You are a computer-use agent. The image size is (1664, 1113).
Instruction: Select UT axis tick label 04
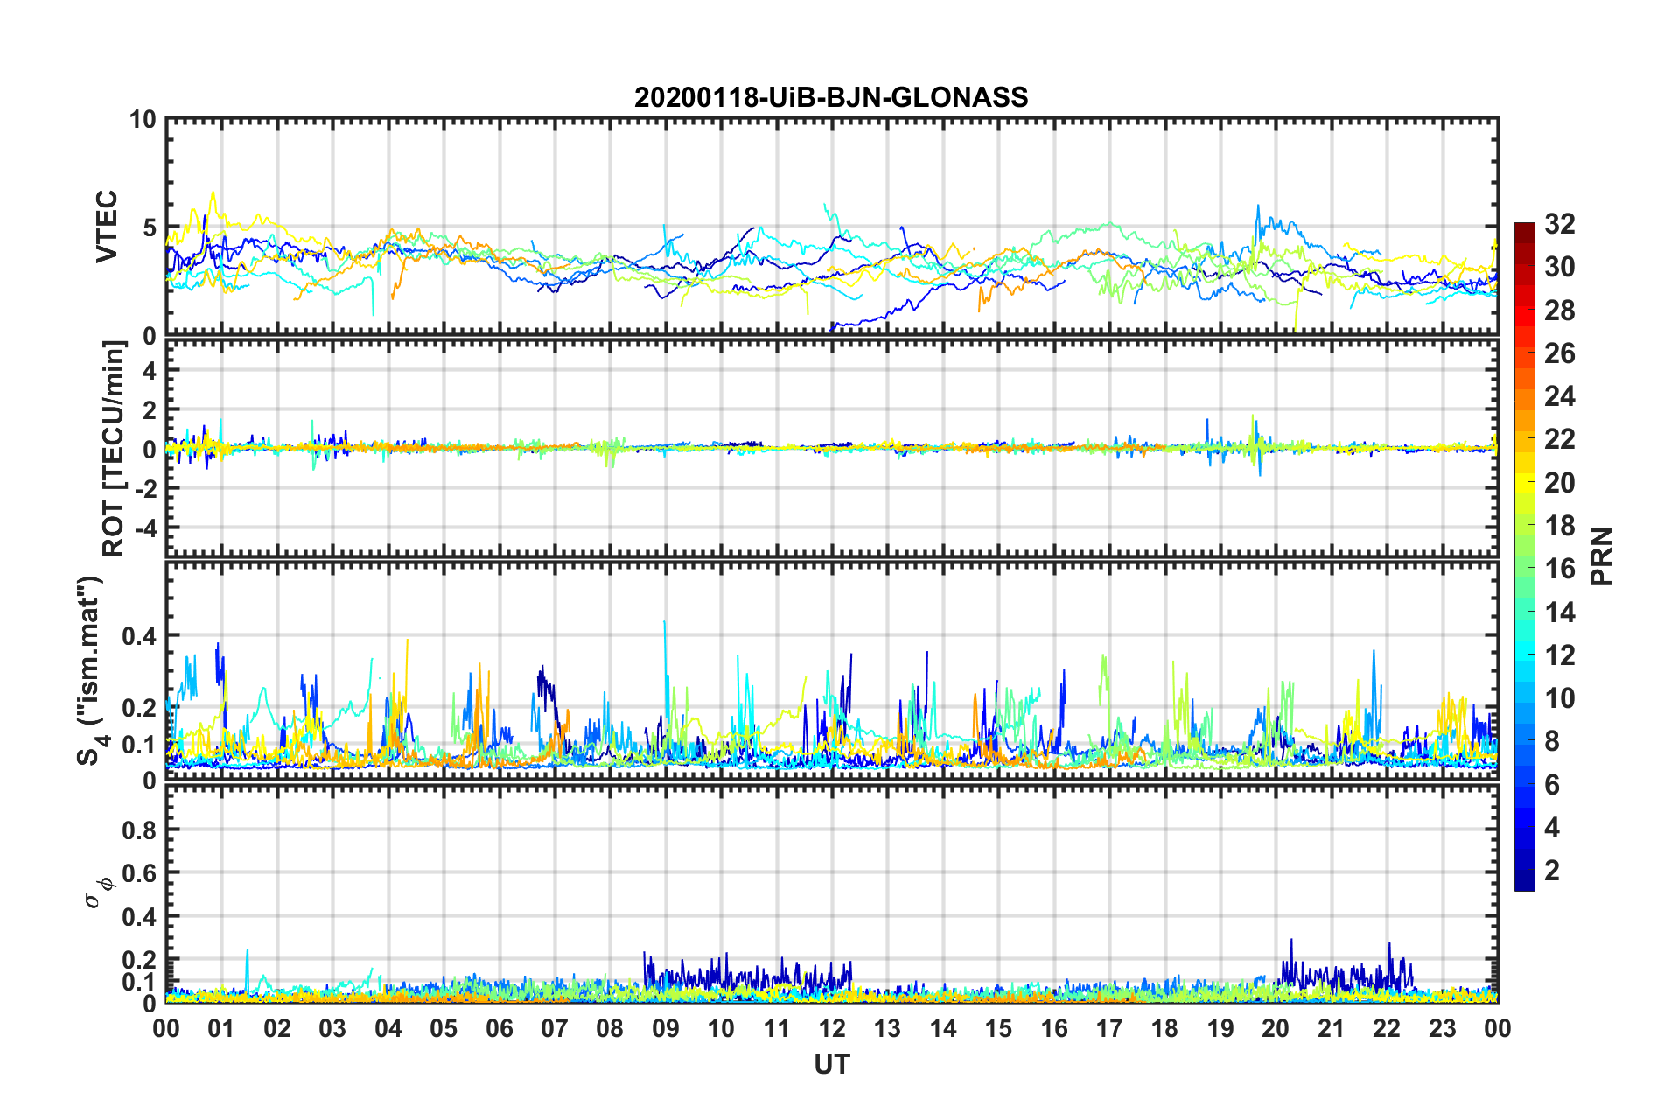point(388,1028)
